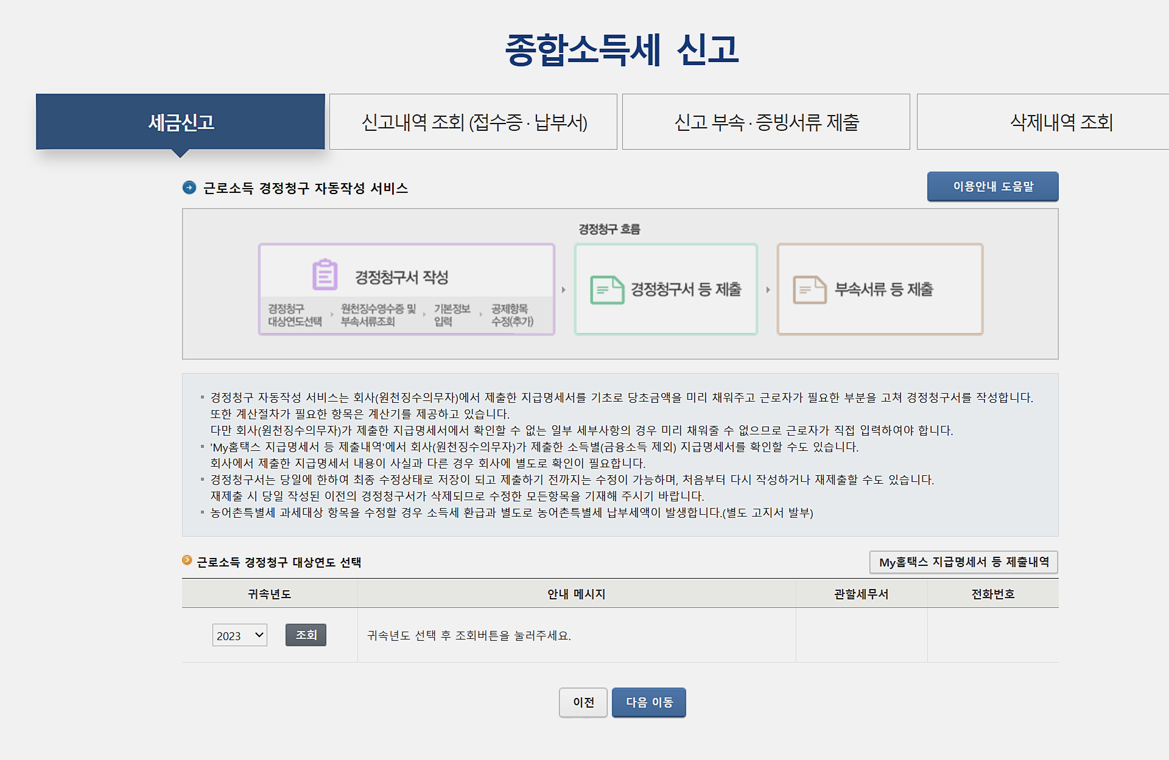Click the arrow between 경정청구서 작성 and 경정청구서 등 제출 boxes
Screen dimensions: 1169x760
[564, 290]
